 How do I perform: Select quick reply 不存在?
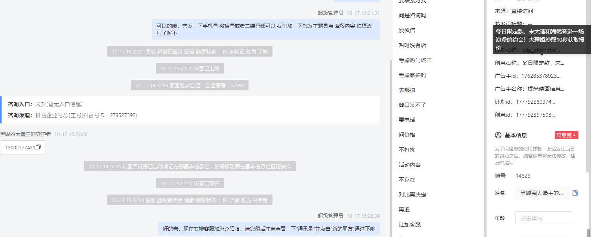point(407,180)
